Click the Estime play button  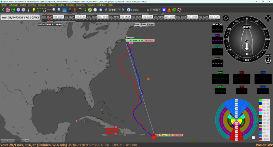[x=129, y=10]
